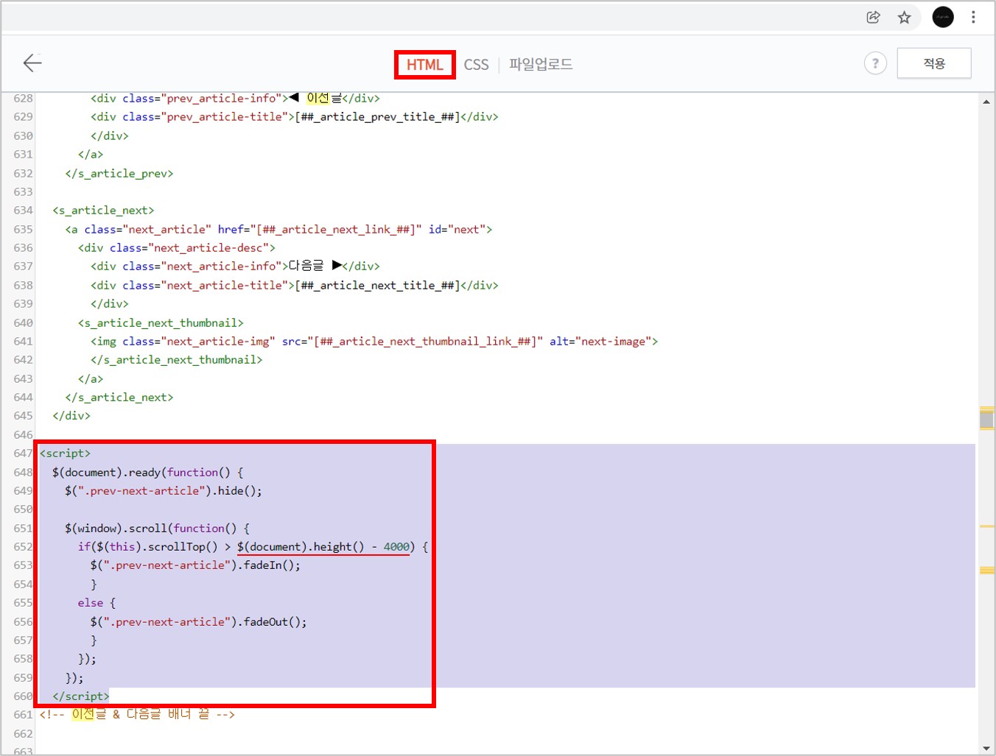
Task: Click [##_article_next_title_##] placeholder
Action: click(377, 286)
